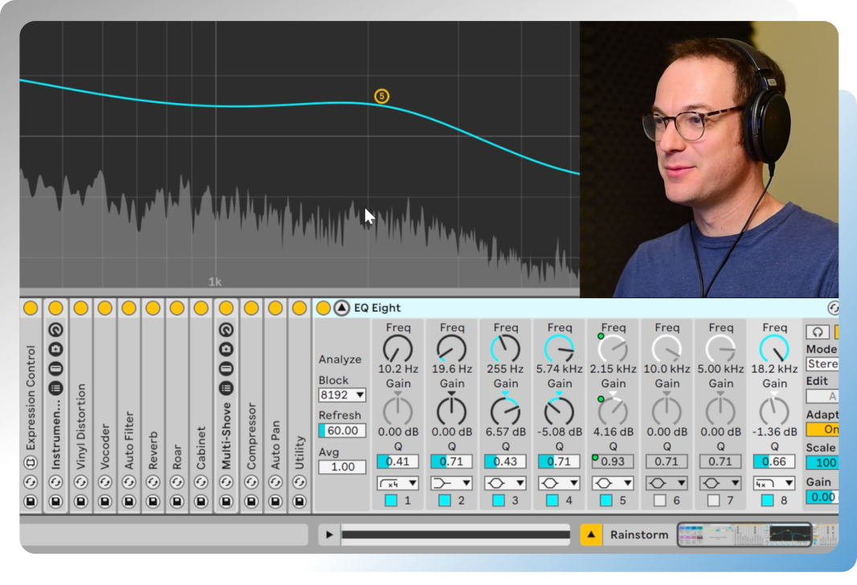Open the macro variations camera icon on Multi-Shove

click(x=226, y=350)
